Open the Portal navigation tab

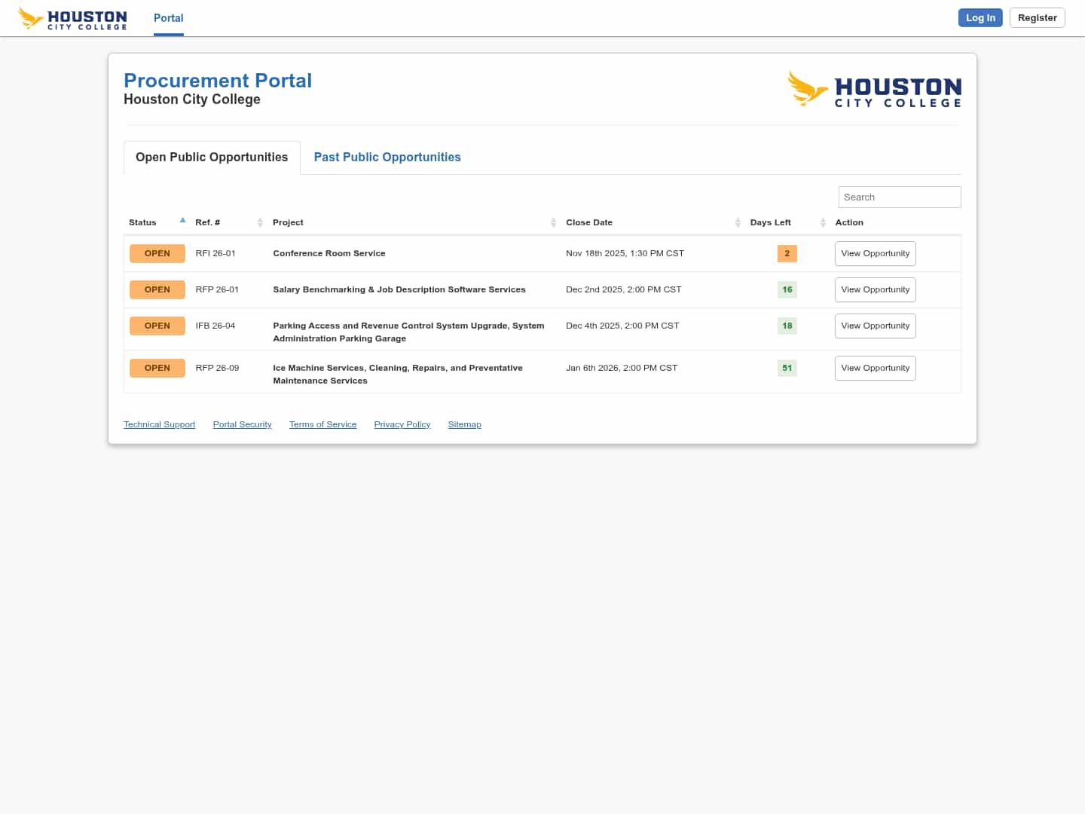click(168, 18)
